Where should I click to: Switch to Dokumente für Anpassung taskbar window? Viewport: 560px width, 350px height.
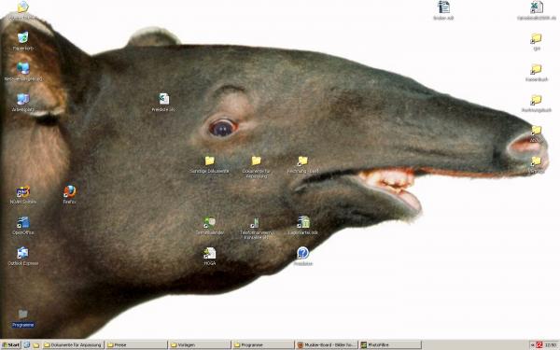pyautogui.click(x=73, y=345)
